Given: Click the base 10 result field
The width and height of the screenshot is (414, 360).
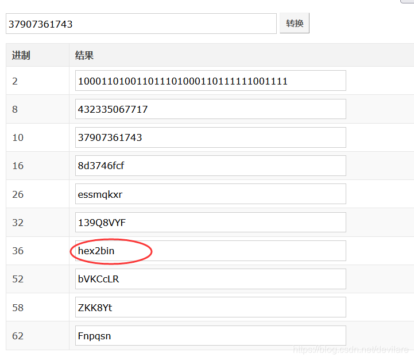Looking at the screenshot, I should pos(210,137).
